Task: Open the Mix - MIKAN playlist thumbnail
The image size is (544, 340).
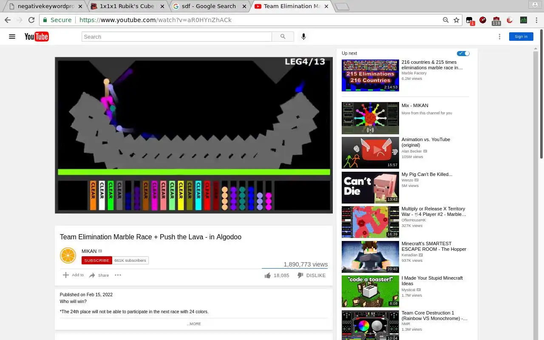Action: point(370,118)
